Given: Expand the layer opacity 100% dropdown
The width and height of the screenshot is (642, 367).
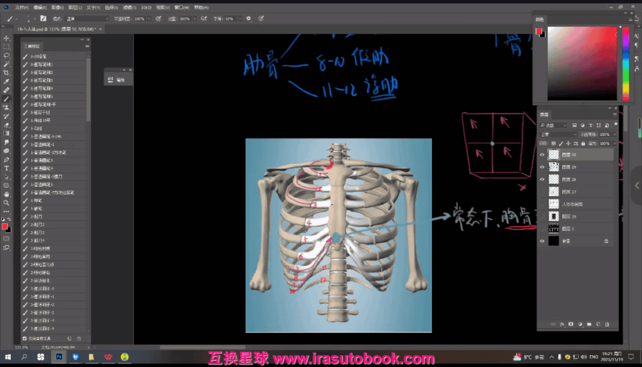Looking at the screenshot, I should [614, 135].
